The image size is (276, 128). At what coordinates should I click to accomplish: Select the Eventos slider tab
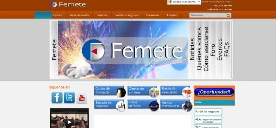tap(219, 49)
